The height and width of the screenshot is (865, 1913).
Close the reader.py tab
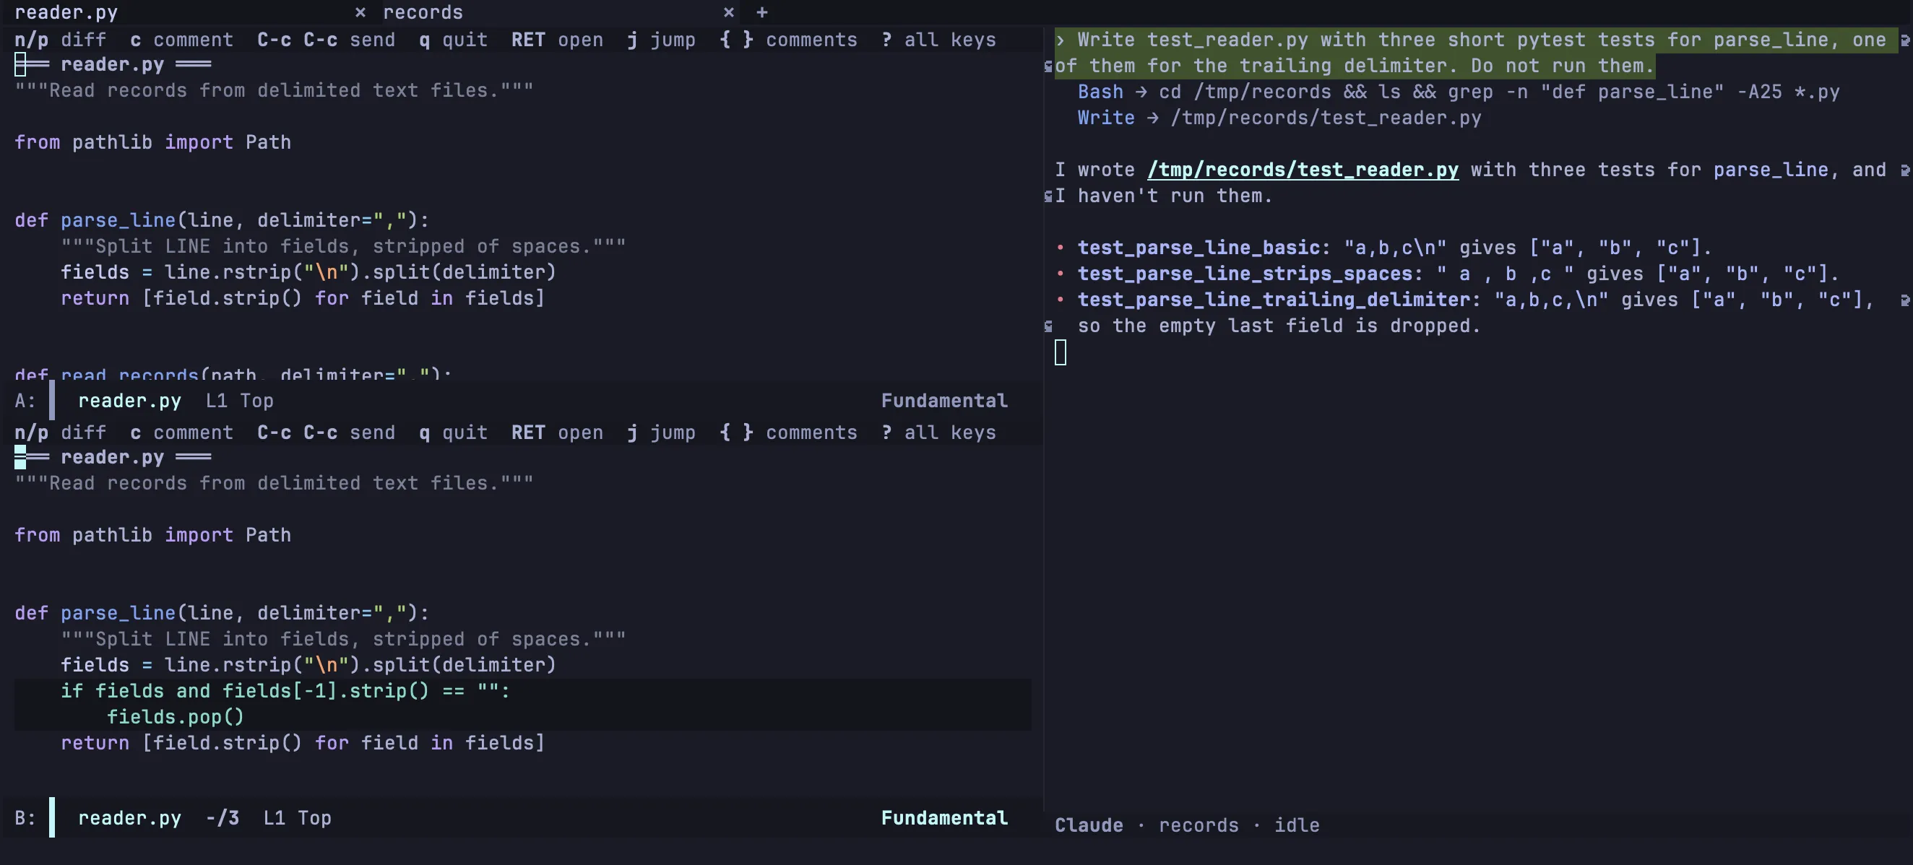360,12
